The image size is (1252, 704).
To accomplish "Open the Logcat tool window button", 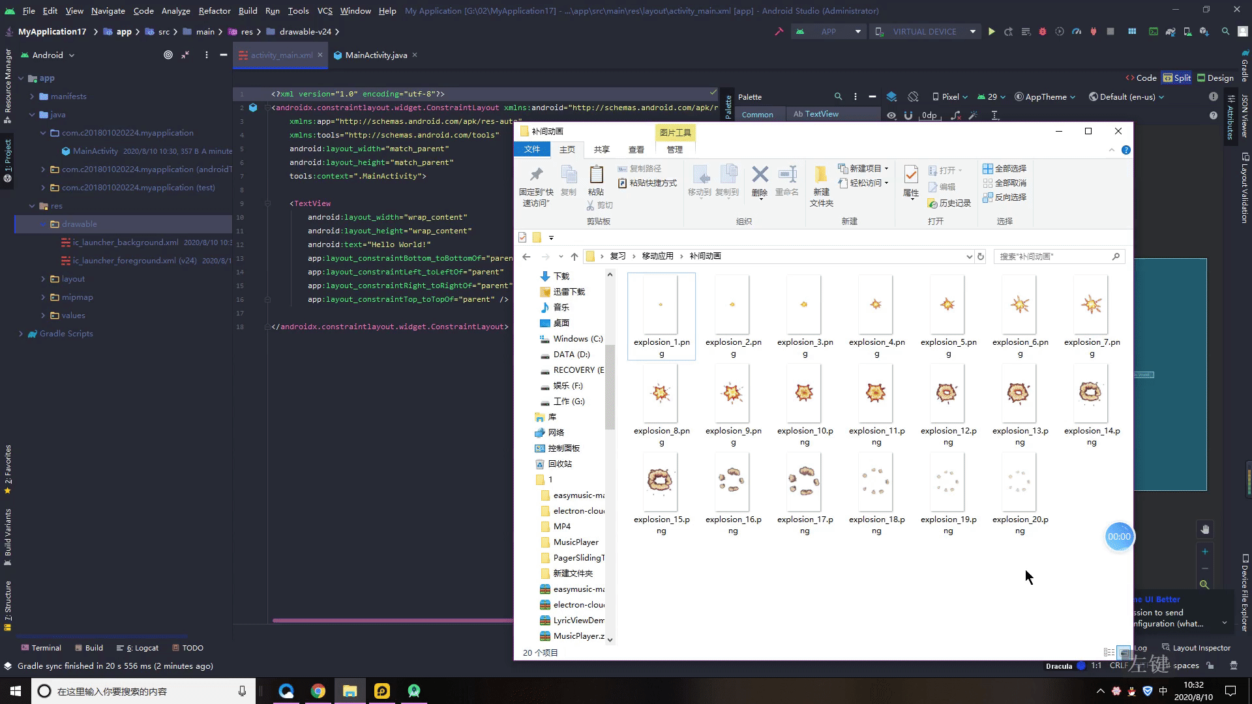I will [138, 648].
